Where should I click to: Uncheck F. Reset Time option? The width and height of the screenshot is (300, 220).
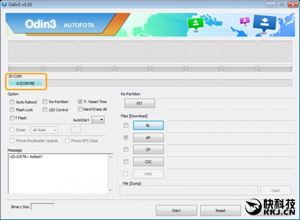(80, 102)
